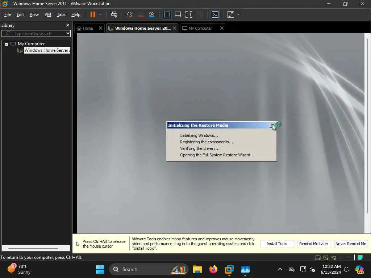Open the 73°F Sunny weather widget

19,269
